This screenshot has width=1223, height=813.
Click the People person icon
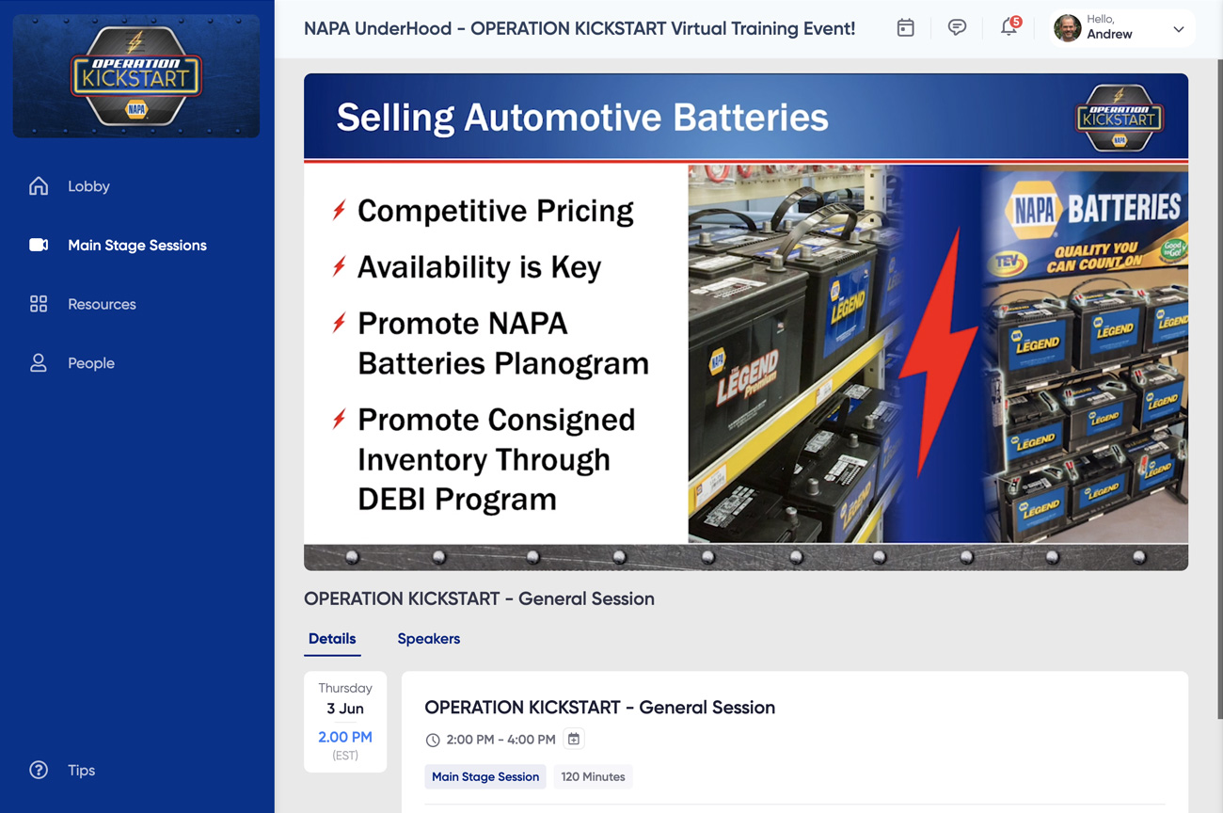point(39,363)
